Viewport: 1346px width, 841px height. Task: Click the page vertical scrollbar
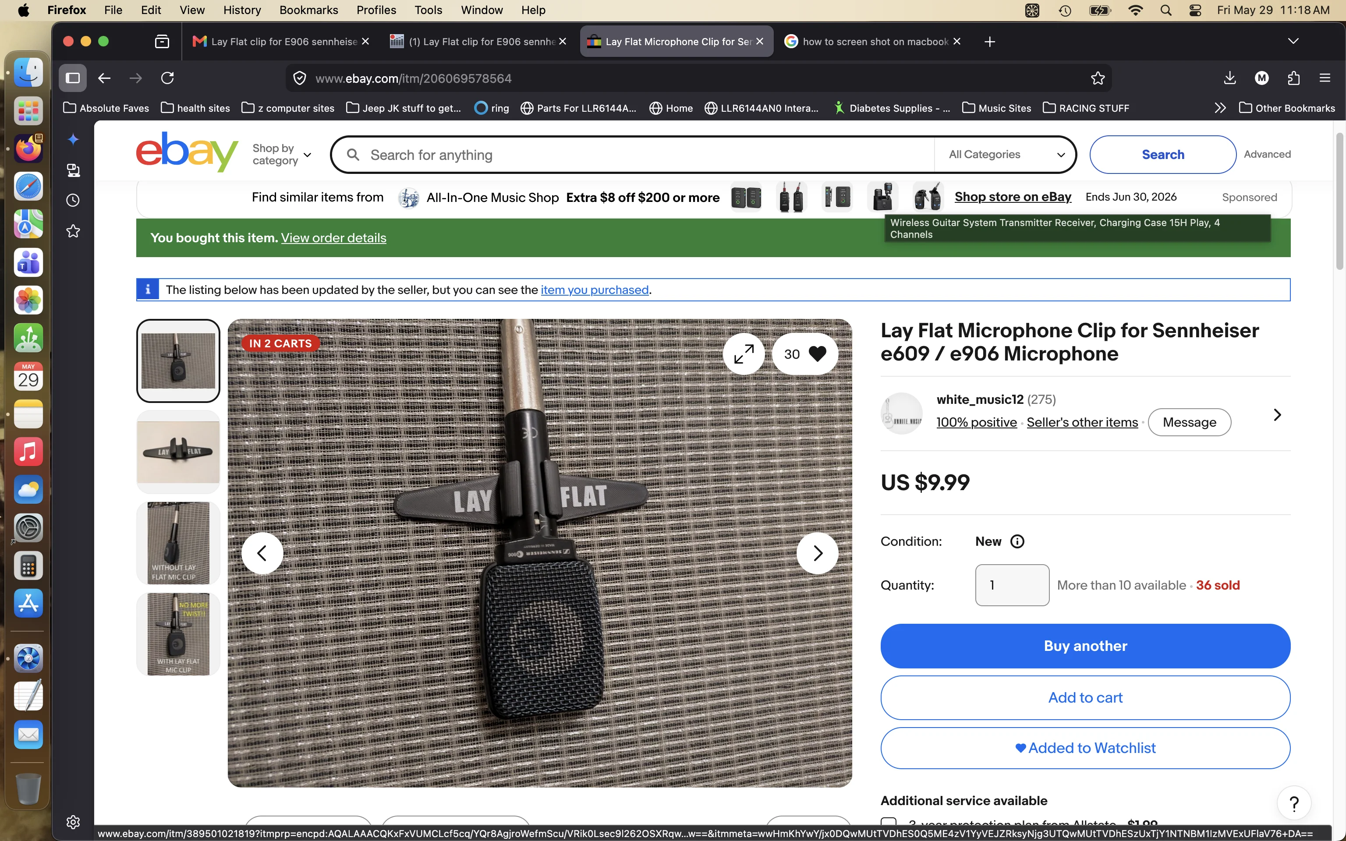pyautogui.click(x=1339, y=201)
